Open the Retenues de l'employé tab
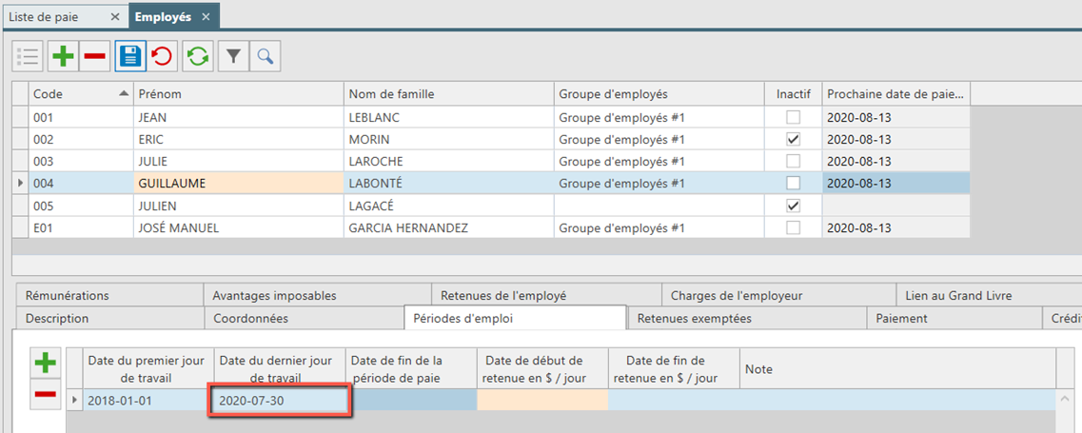 coord(546,296)
